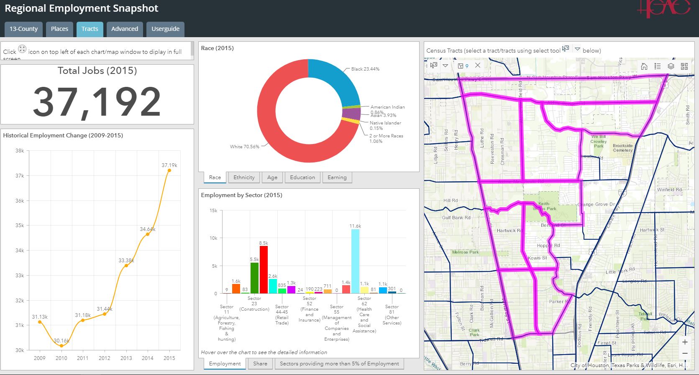This screenshot has width=699, height=375.
Task: Open the Userguide tab
Action: tap(165, 29)
